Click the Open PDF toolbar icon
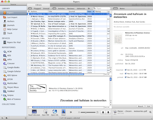The width and height of the screenshot is (153, 120). (45, 112)
